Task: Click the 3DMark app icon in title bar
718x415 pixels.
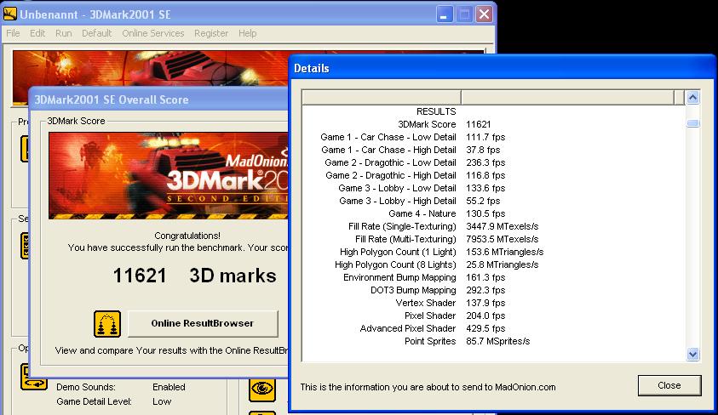Action: pyautogui.click(x=9, y=14)
